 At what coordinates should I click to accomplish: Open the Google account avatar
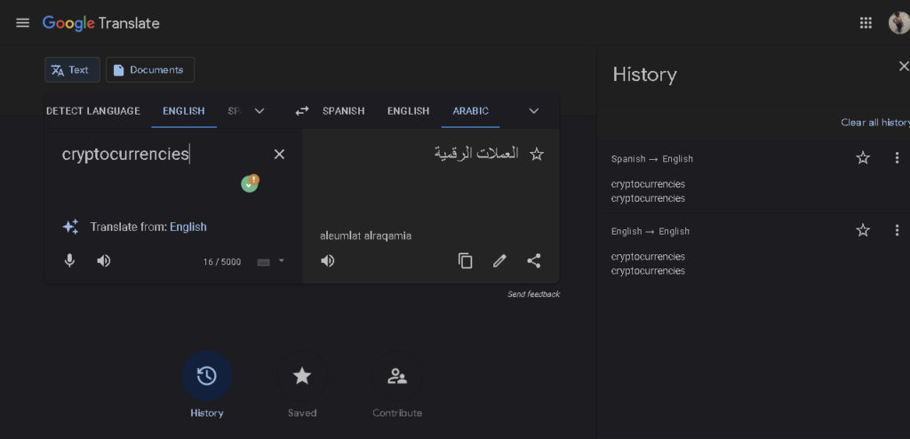[899, 23]
